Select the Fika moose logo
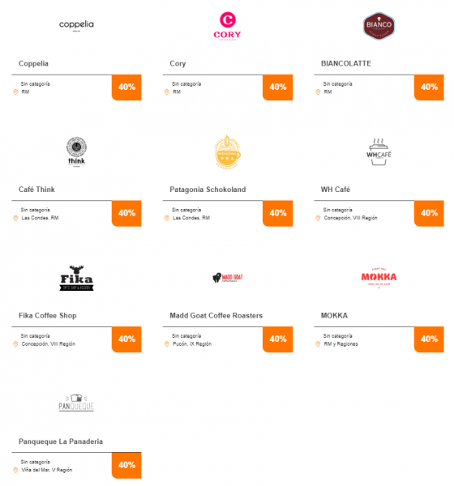Viewport: 454px width, 486px height. tap(76, 278)
